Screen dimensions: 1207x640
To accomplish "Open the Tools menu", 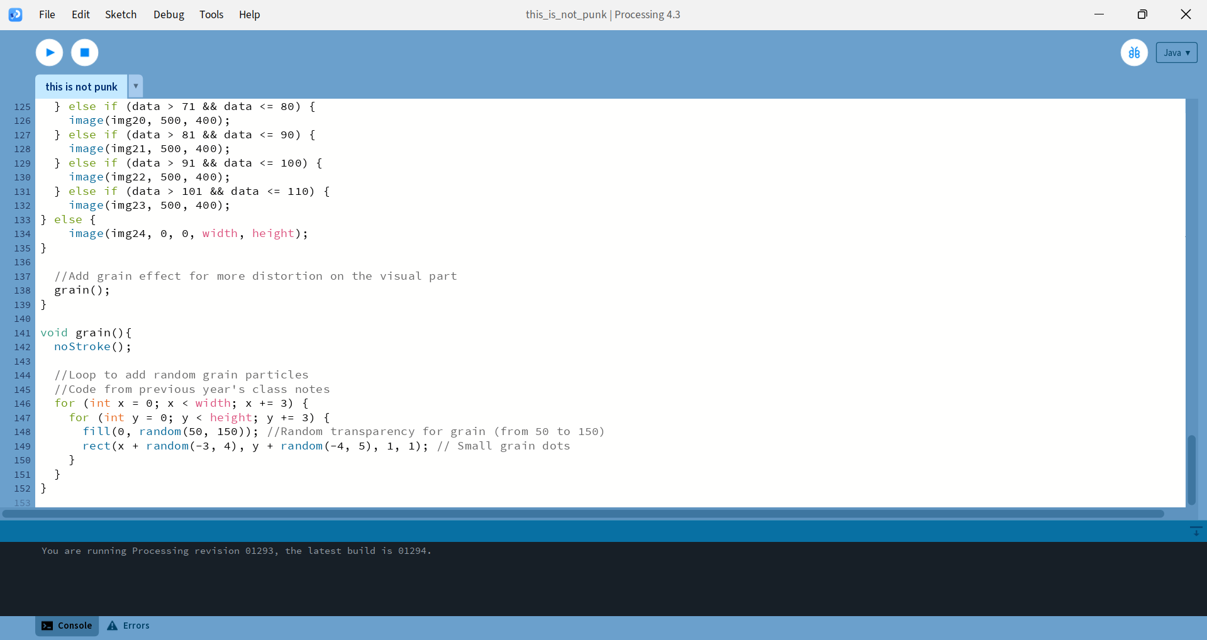I will [211, 14].
